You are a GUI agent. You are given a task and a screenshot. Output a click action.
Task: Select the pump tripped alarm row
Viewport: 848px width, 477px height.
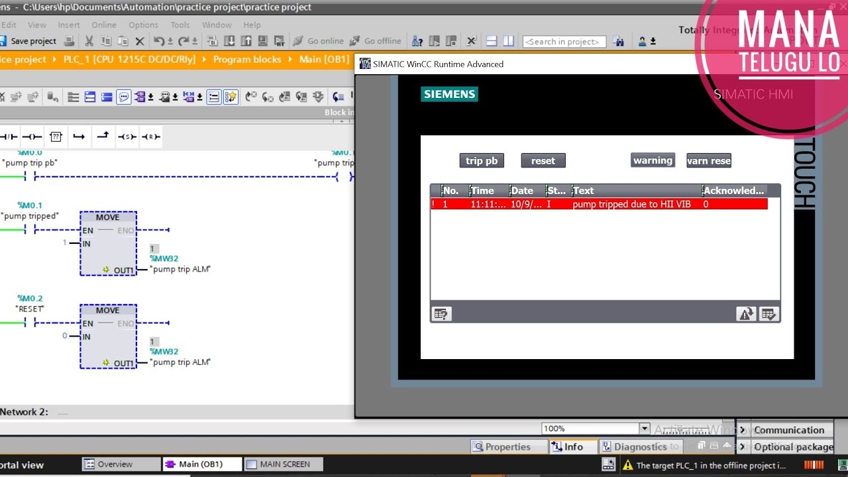click(599, 204)
